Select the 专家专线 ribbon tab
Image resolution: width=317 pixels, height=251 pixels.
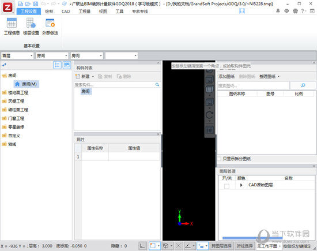point(140,12)
